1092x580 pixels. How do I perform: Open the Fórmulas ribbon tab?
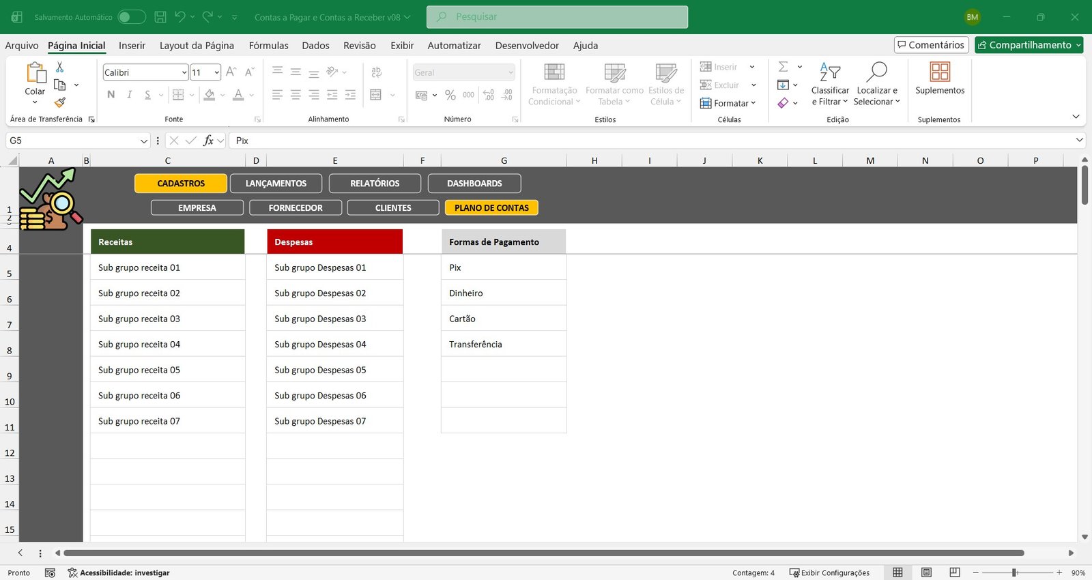coord(268,46)
